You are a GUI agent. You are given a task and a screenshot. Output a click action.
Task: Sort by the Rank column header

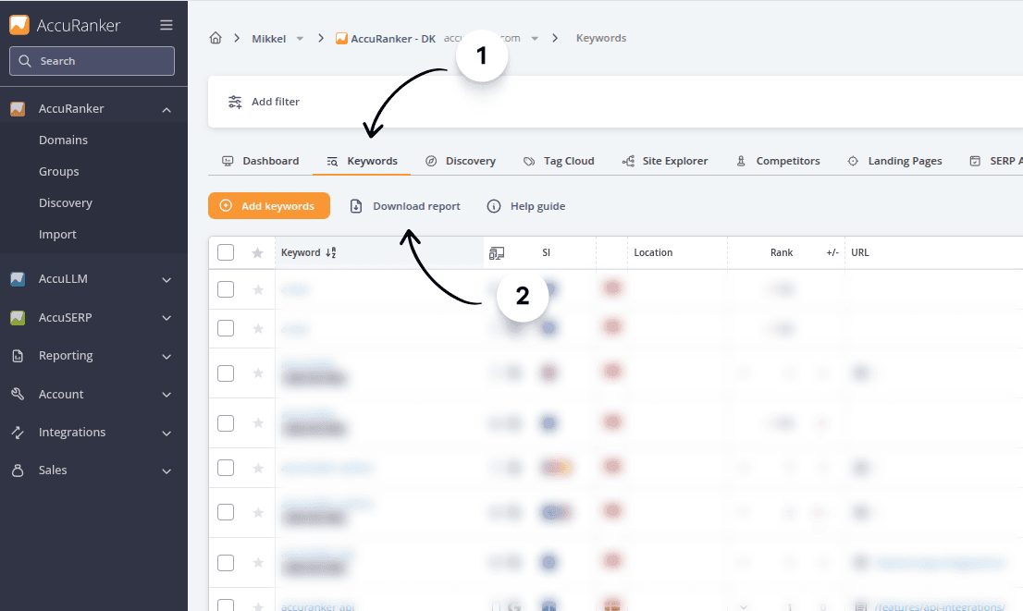pyautogui.click(x=782, y=253)
